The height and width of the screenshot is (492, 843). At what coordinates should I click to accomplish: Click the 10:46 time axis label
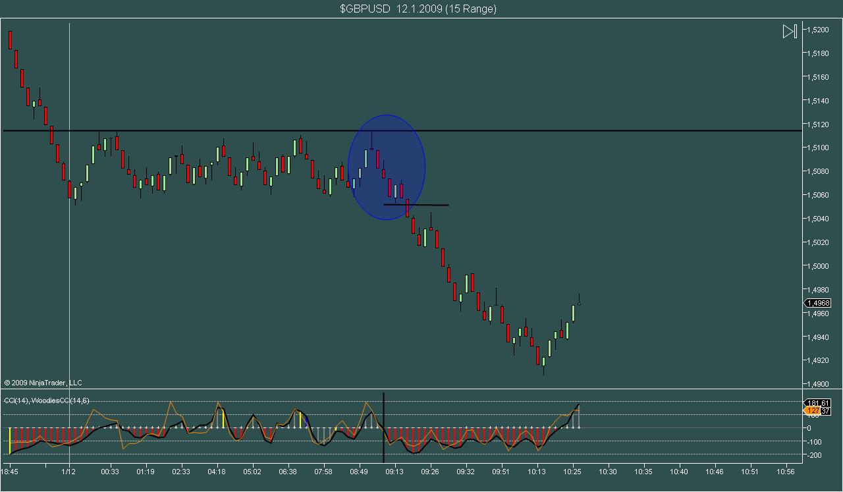pyautogui.click(x=715, y=472)
